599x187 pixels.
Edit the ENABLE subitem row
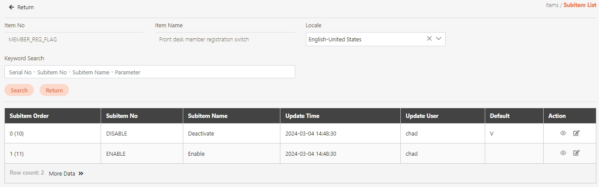coord(576,153)
